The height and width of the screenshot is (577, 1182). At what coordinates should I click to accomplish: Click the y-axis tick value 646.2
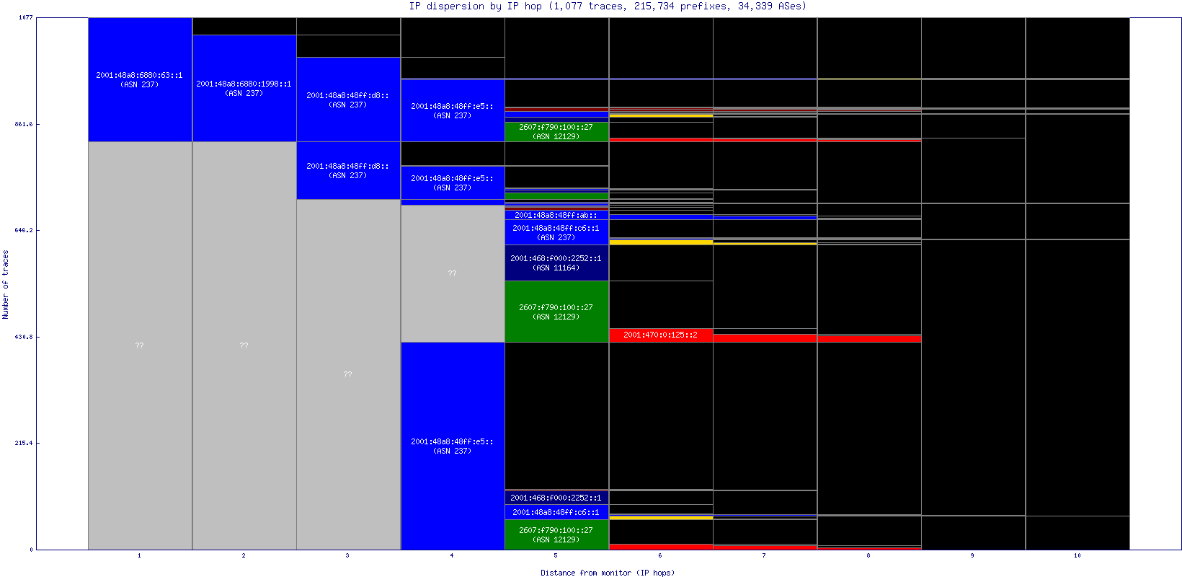[x=25, y=230]
